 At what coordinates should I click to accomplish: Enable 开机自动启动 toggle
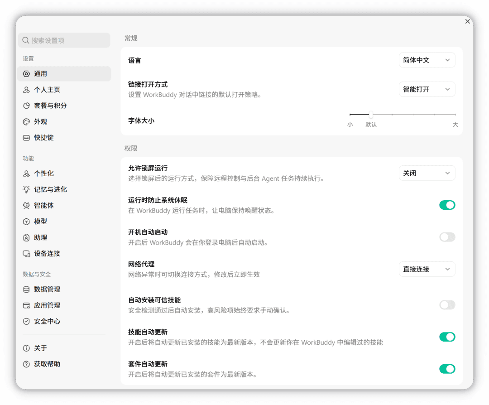447,237
